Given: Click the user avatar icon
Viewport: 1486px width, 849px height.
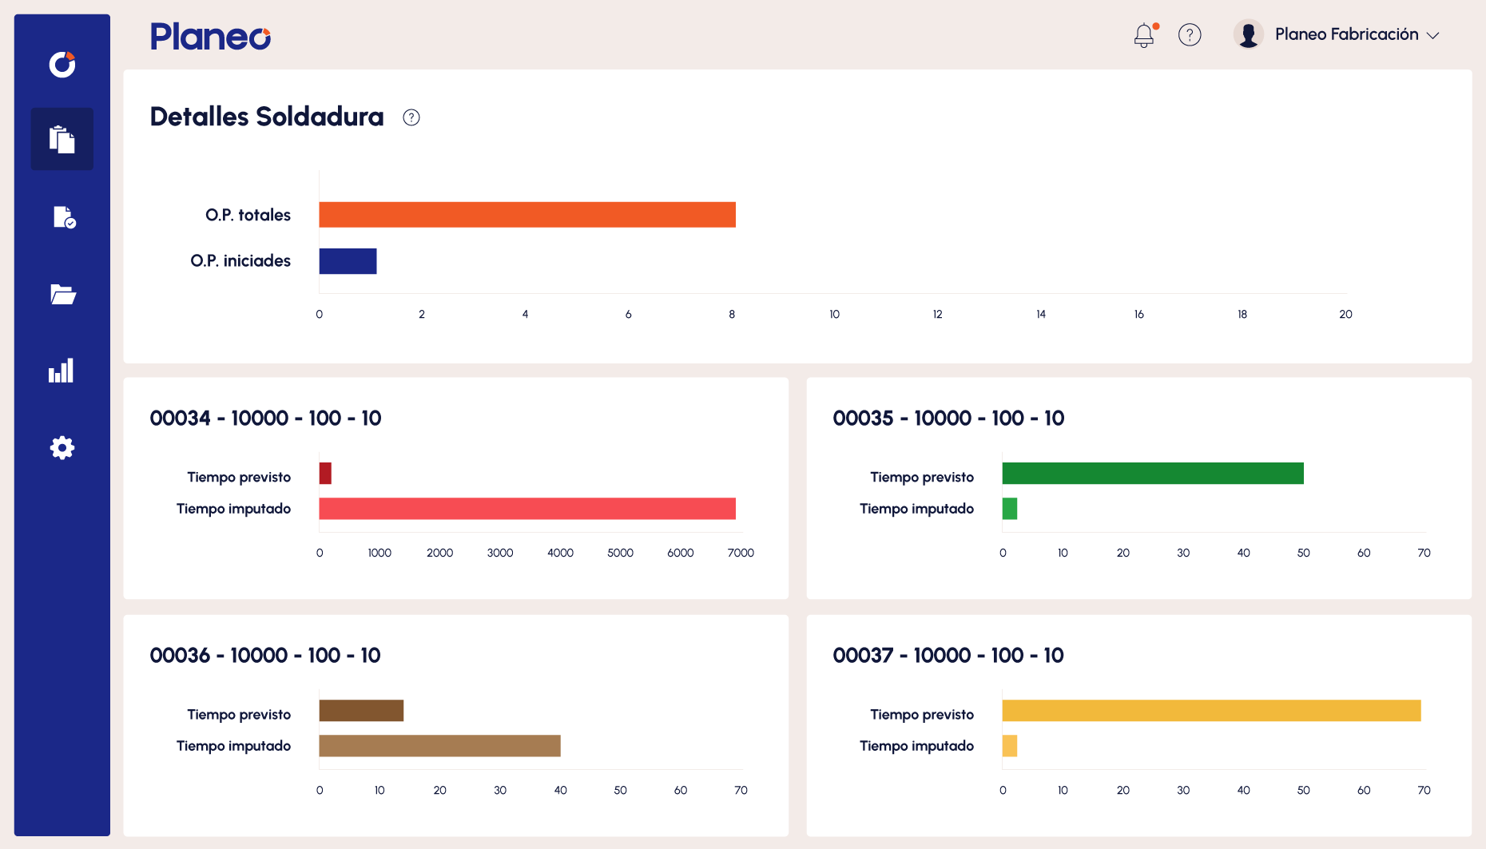Looking at the screenshot, I should [1248, 34].
